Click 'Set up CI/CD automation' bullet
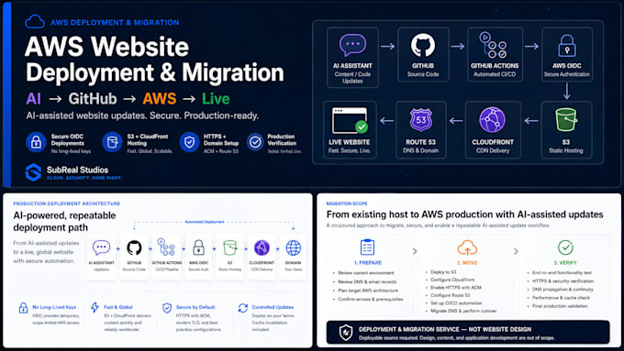The image size is (624, 351). click(x=456, y=303)
